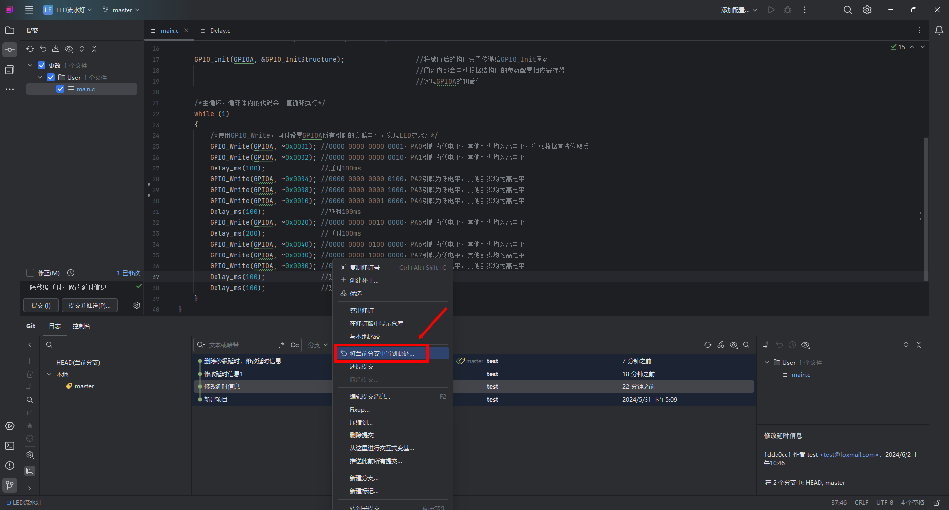This screenshot has width=949, height=510.
Task: Uncheck the main.c file checkbox
Action: [x=60, y=89]
